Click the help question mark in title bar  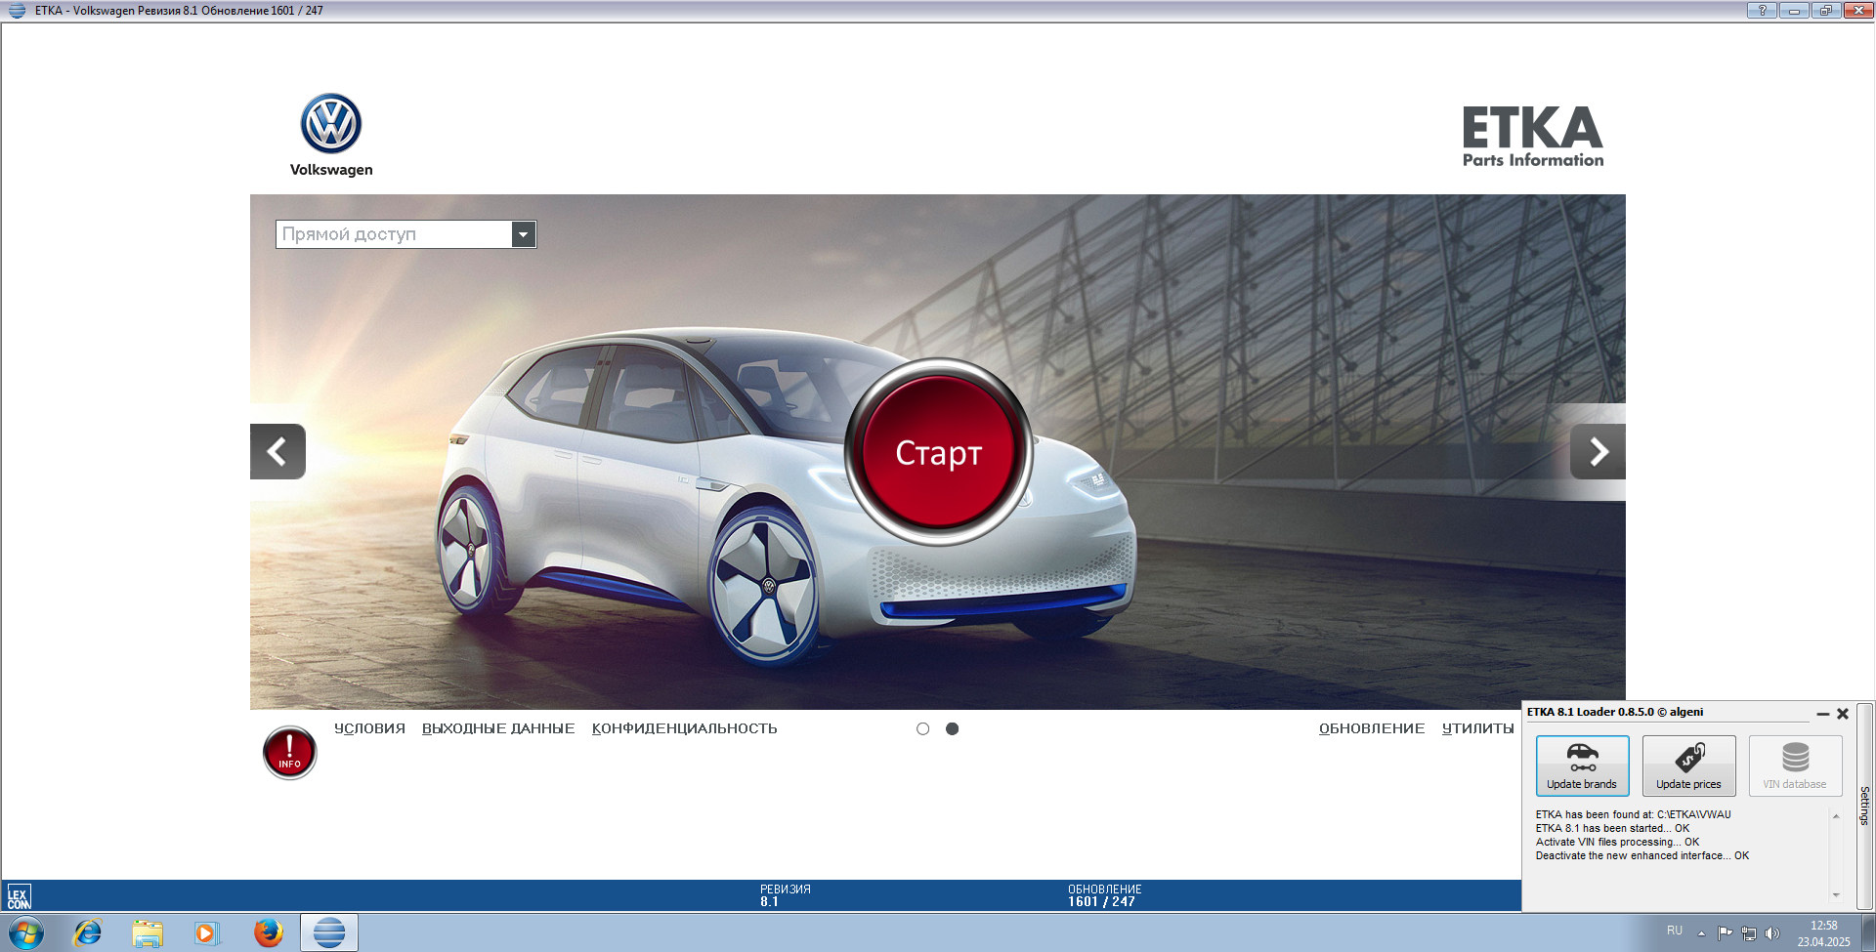point(1762,11)
